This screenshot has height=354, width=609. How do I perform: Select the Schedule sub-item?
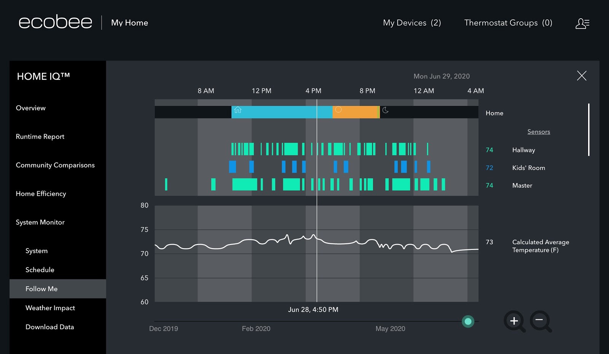[x=40, y=270]
